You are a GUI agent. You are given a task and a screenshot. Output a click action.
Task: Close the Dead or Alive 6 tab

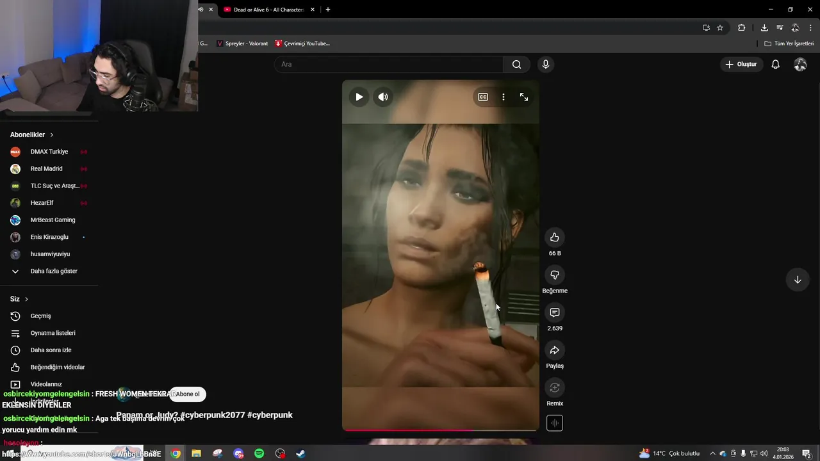click(313, 10)
